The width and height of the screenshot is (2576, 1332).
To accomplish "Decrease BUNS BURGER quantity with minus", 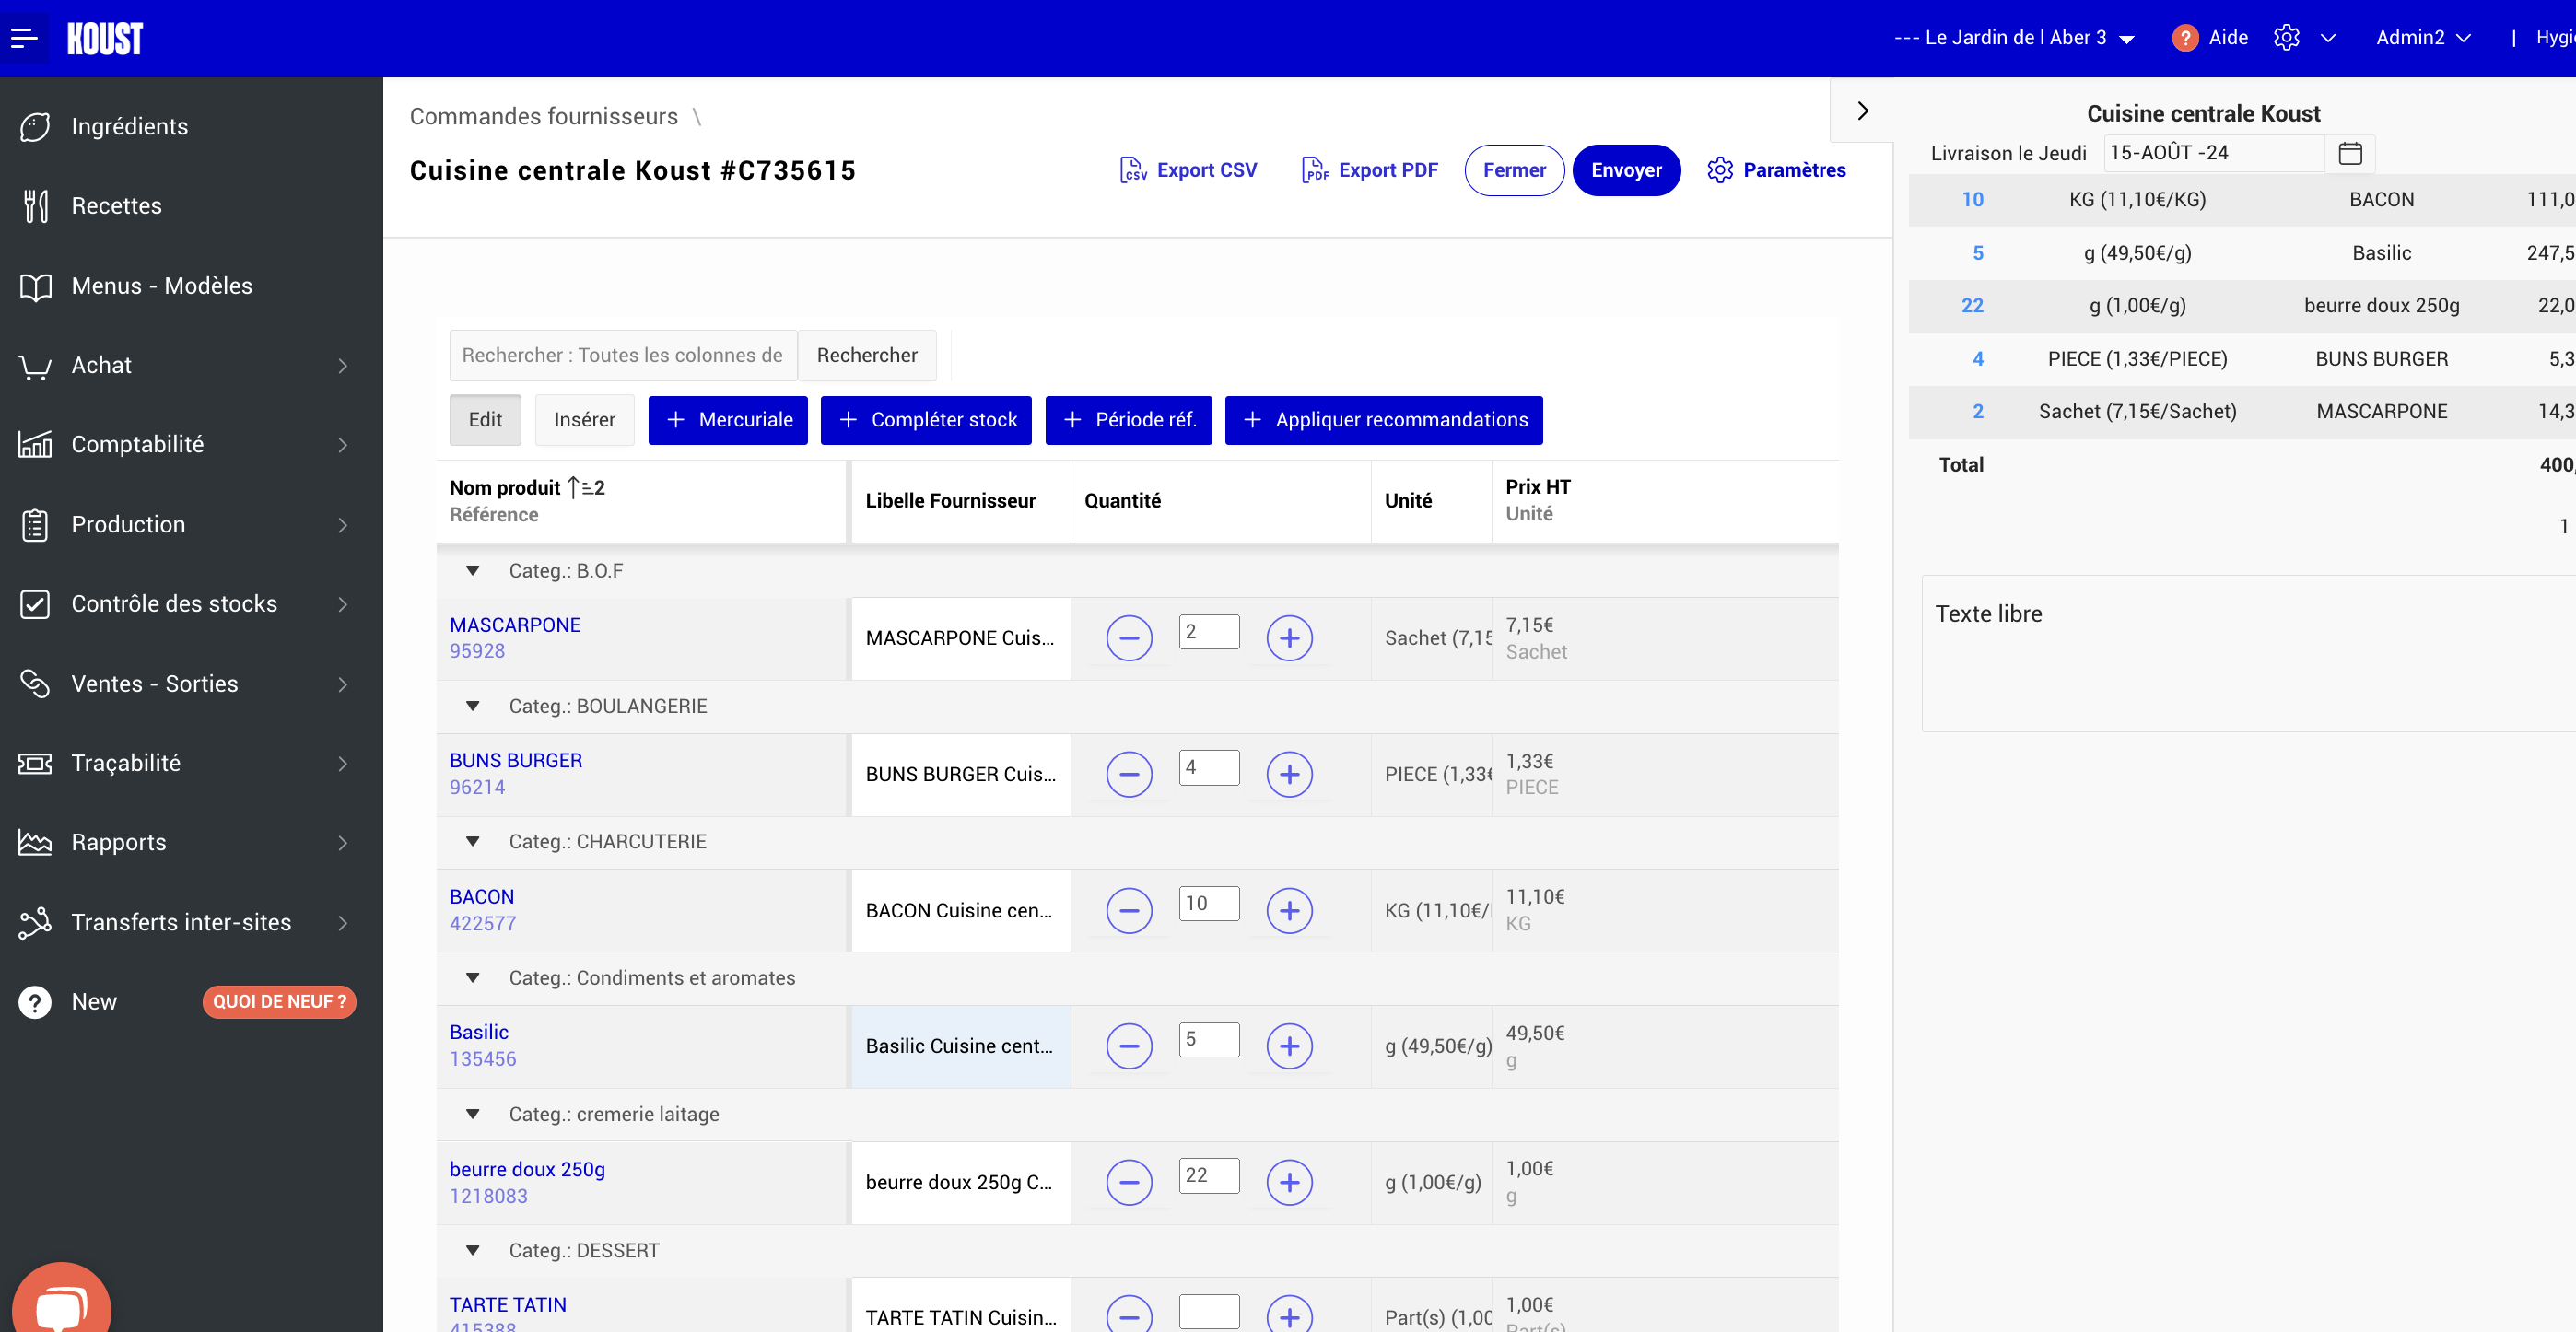I will tap(1129, 774).
